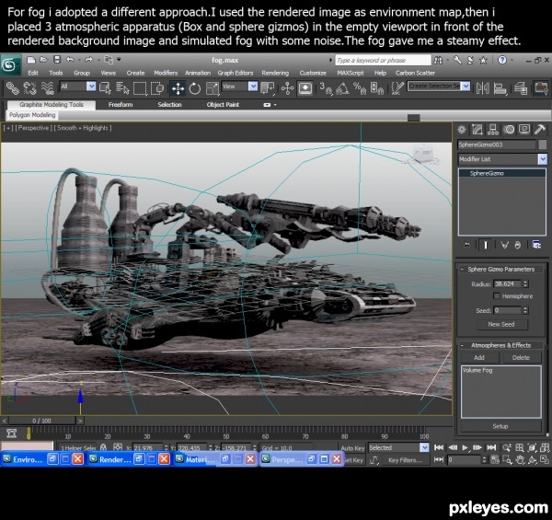Open the Modifiers menu
Viewport: 552px width, 520px height.
[x=166, y=73]
